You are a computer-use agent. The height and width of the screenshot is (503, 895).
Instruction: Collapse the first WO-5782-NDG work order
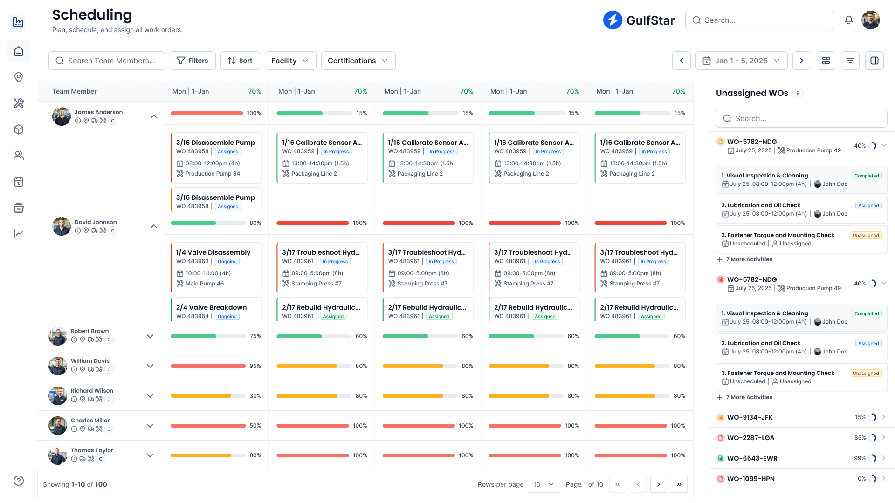pyautogui.click(x=884, y=145)
